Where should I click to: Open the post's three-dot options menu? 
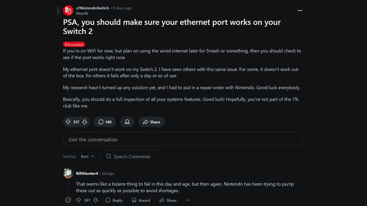300,11
